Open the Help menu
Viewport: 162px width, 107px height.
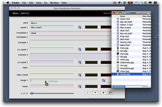(64, 3)
